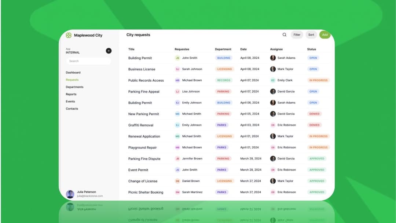
Task: Click Michael Brown's avatar in Public Records Access row
Action: 177,80
